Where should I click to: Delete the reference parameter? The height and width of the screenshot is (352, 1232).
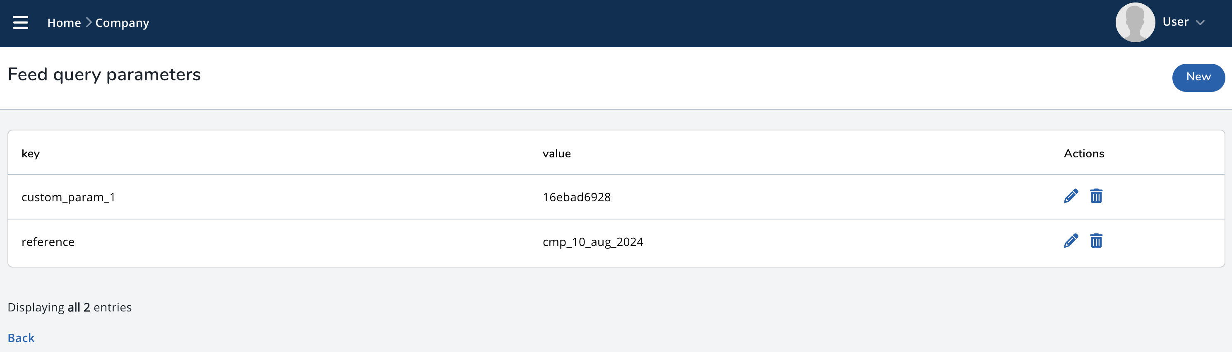point(1096,241)
